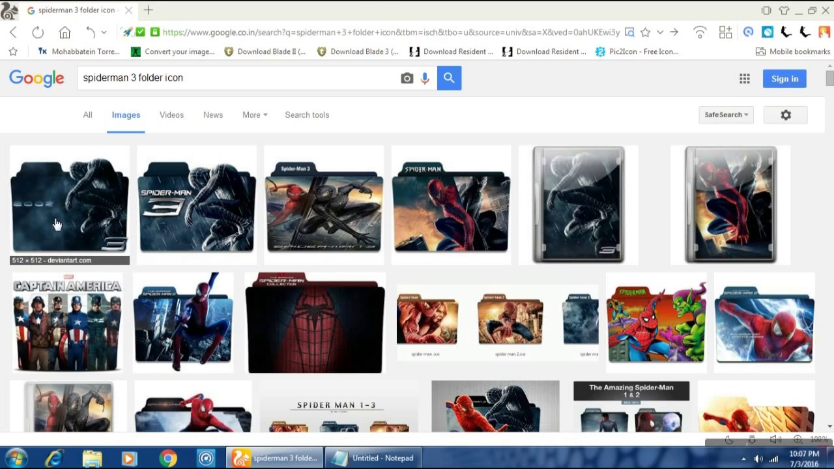Bookmark page with star icon in address bar
The width and height of the screenshot is (834, 469).
click(645, 33)
